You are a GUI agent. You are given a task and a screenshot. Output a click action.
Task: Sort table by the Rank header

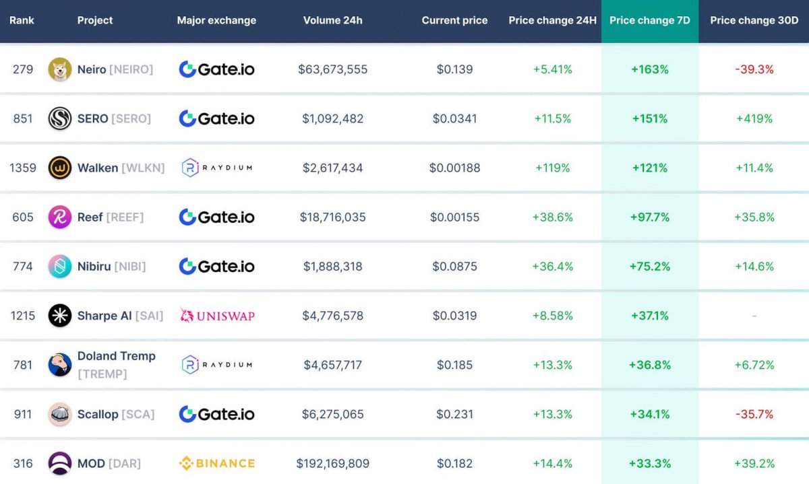click(x=22, y=20)
